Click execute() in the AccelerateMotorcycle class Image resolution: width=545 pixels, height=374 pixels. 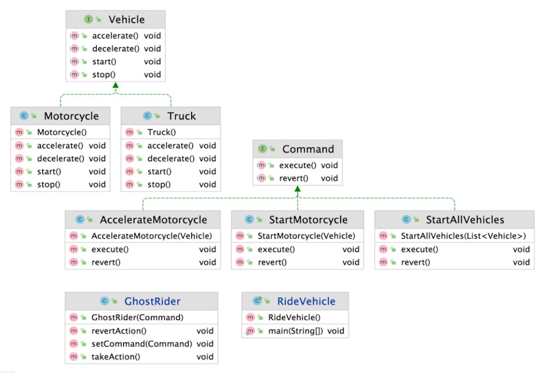pos(110,249)
